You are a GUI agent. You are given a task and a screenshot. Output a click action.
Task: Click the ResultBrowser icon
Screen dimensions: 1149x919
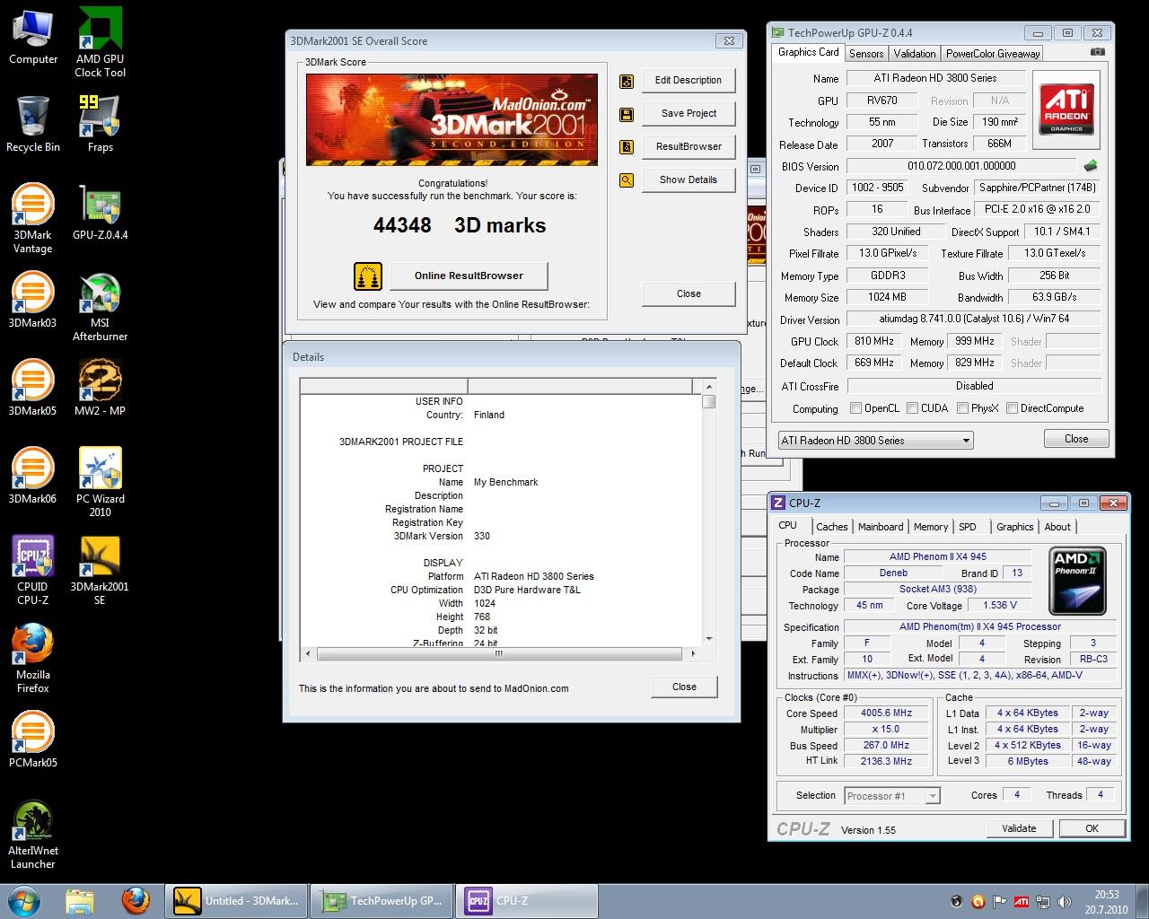[627, 147]
